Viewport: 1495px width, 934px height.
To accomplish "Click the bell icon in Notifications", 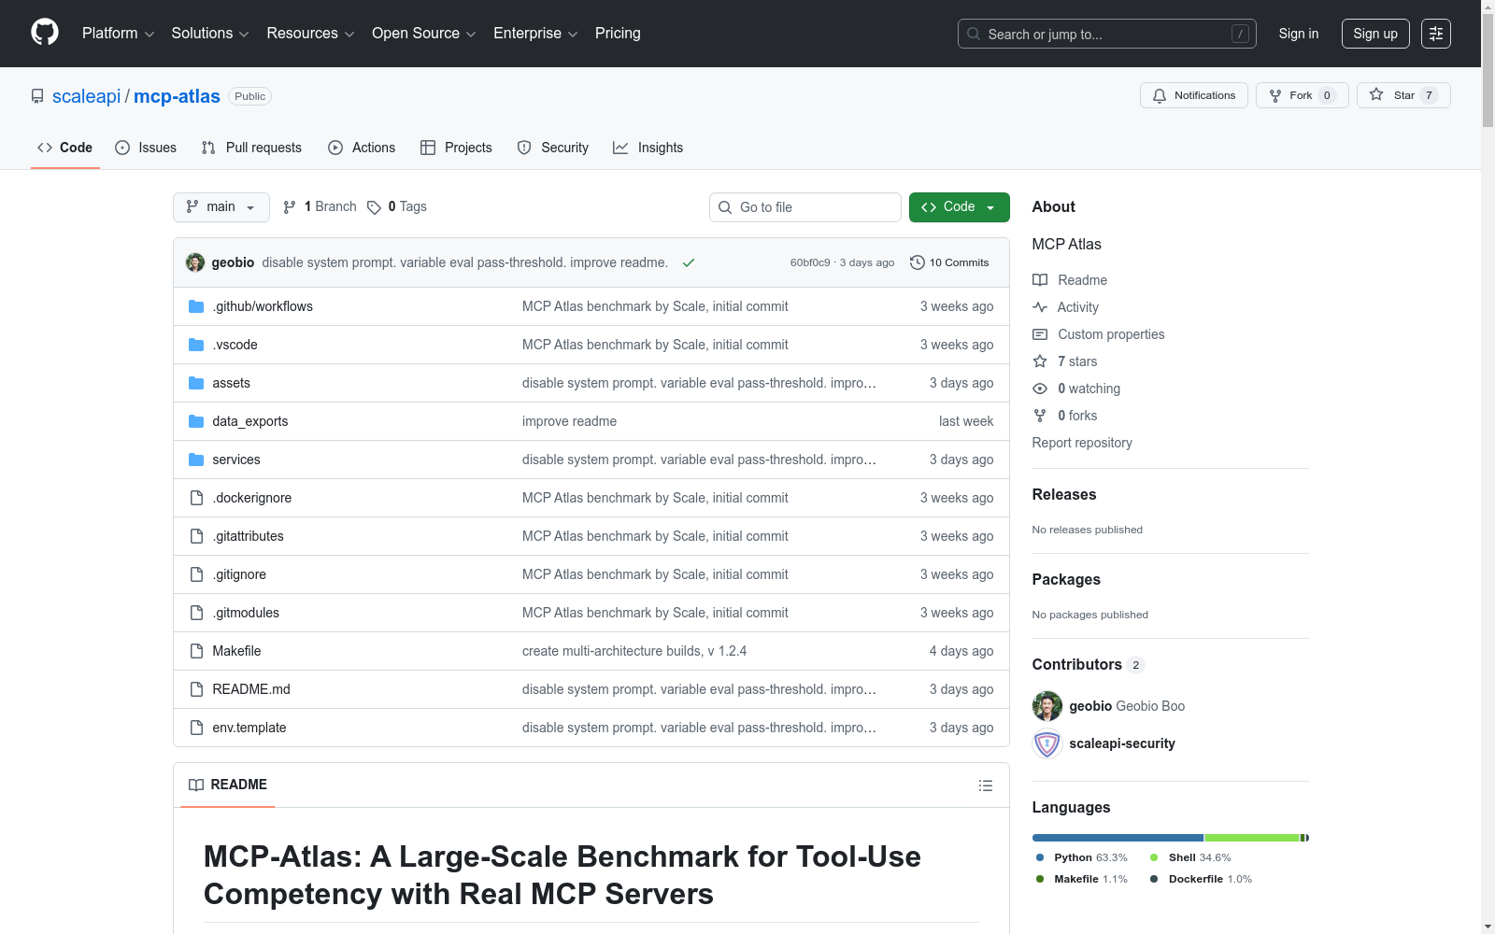I will [x=1160, y=95].
